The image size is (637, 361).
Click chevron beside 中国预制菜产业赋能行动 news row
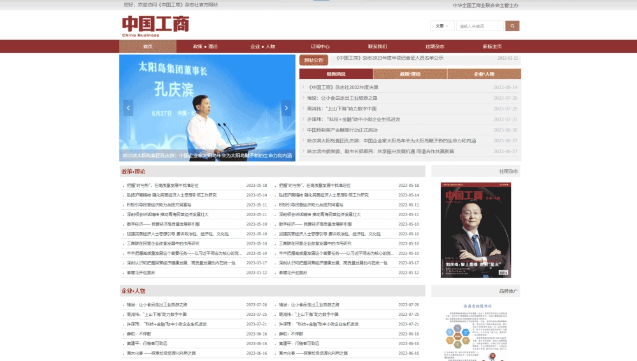[303, 130]
